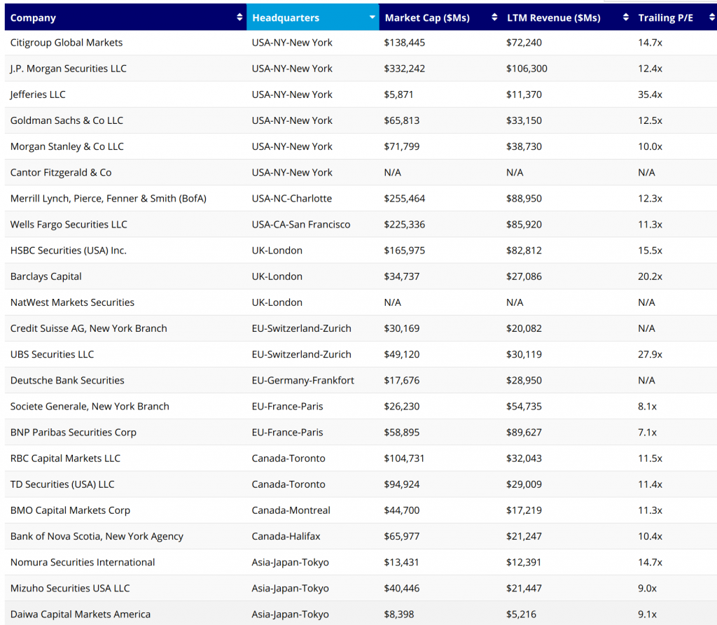Select the Goldman Sachs & Co LLC entry

[67, 120]
